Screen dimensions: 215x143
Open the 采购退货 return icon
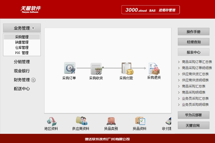(x=154, y=69)
